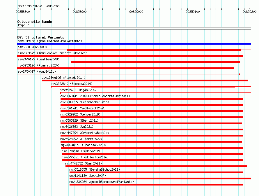Select the nsv4447594 red variant bar
This screenshot has height=196, width=259.
click(151, 136)
